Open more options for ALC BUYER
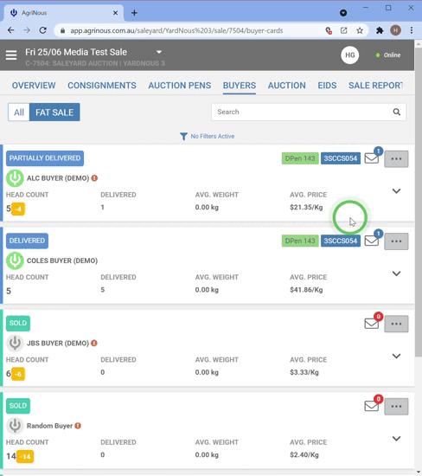 point(396,158)
